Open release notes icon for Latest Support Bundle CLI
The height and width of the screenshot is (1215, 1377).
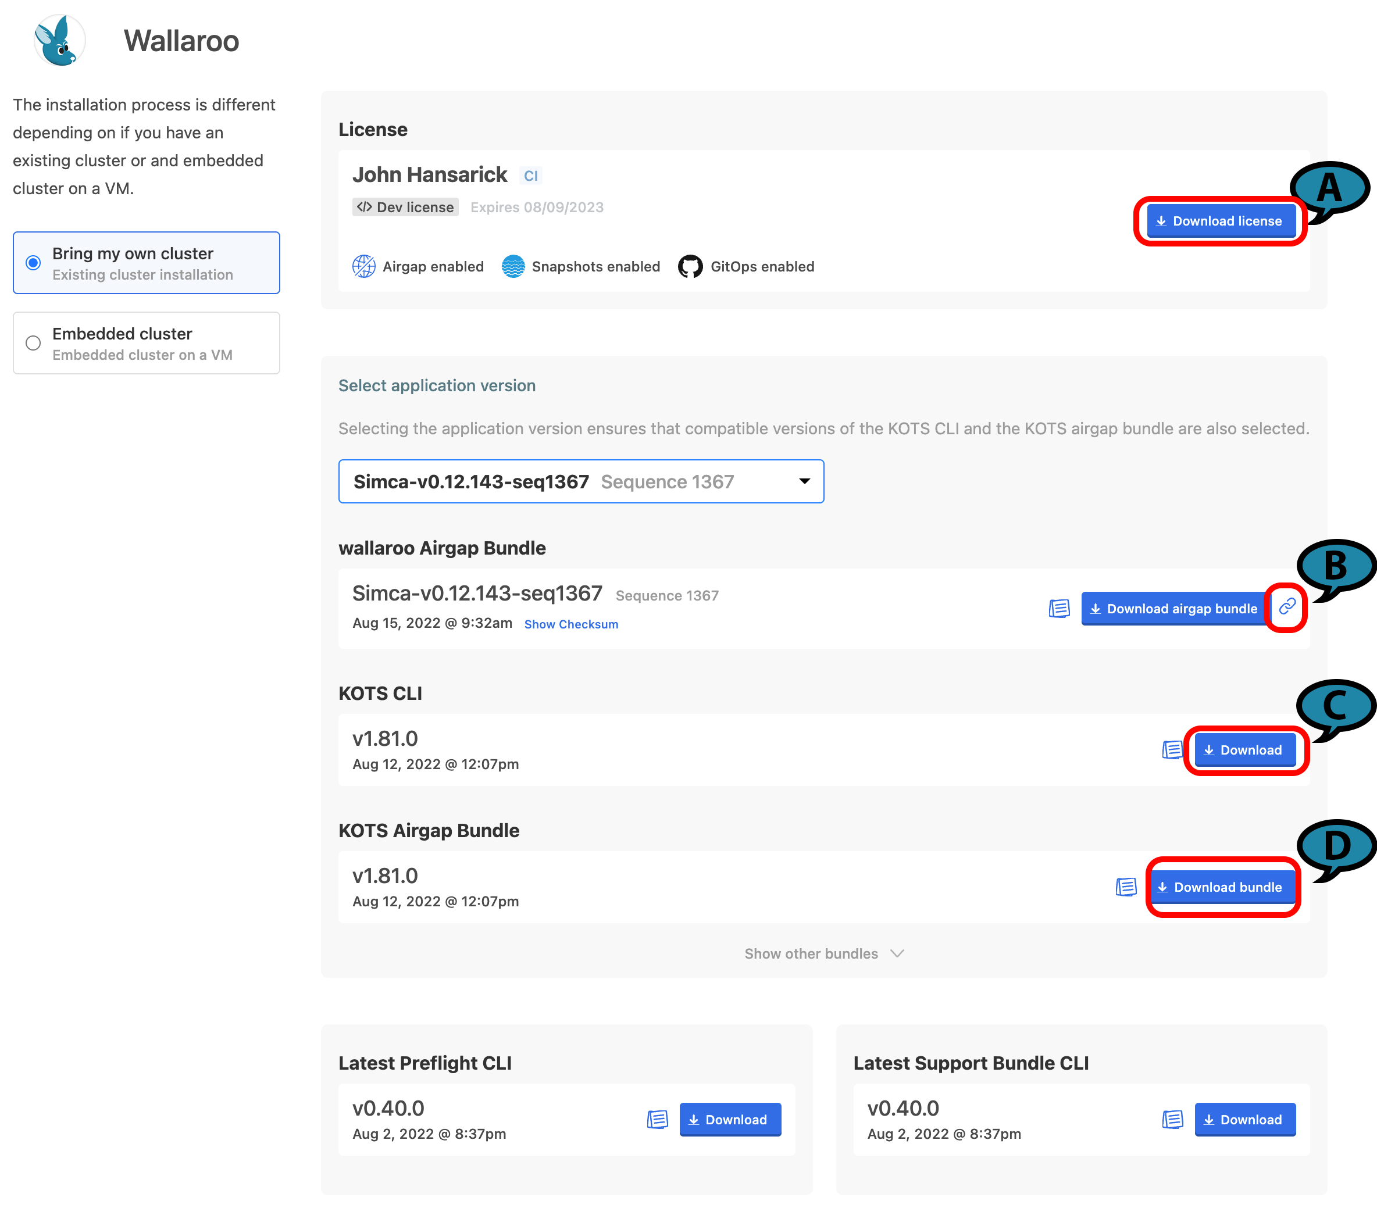[1172, 1119]
